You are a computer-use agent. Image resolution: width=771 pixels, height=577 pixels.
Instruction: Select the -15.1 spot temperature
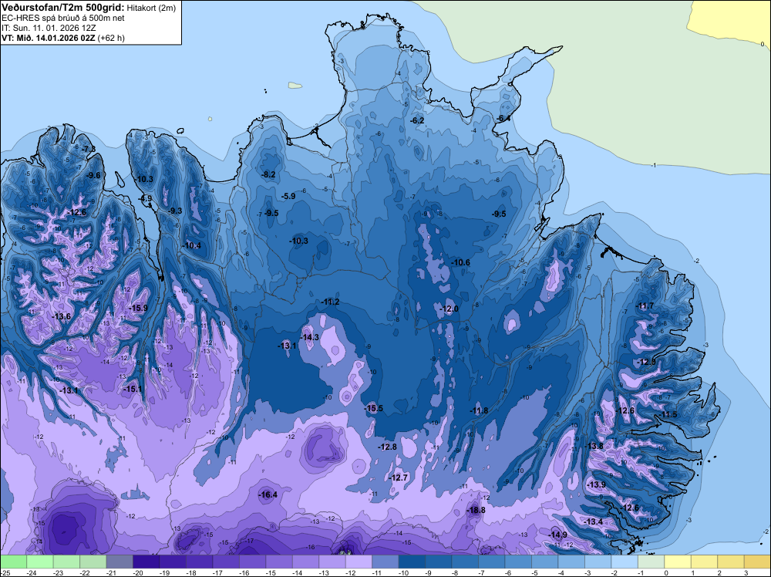click(x=133, y=389)
